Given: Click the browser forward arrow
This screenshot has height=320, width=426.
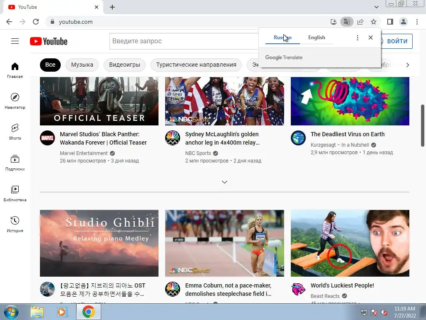Looking at the screenshot, I should 22,22.
